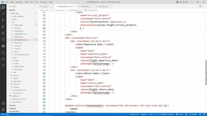Click the Explorer more actions ellipsis
The image size is (207, 116).
[35, 6]
